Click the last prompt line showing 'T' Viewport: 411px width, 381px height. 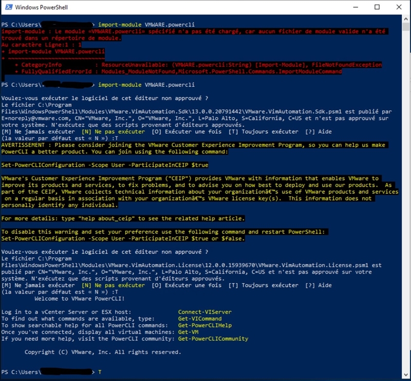51,372
